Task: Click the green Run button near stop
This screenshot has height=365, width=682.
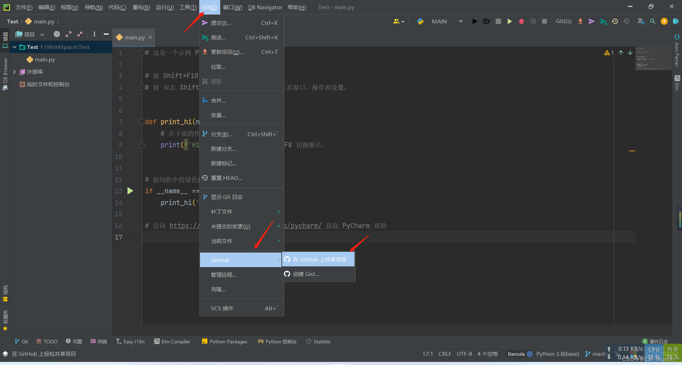Action: [509, 21]
